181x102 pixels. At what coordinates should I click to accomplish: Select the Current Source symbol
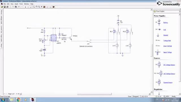[159, 82]
